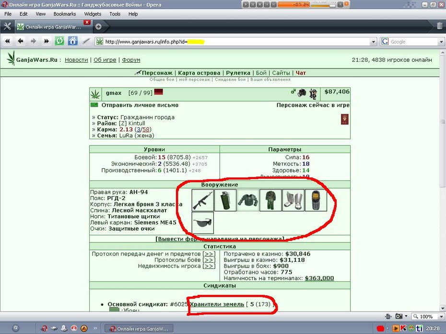Open the light armor class 3 image

[x=248, y=200]
